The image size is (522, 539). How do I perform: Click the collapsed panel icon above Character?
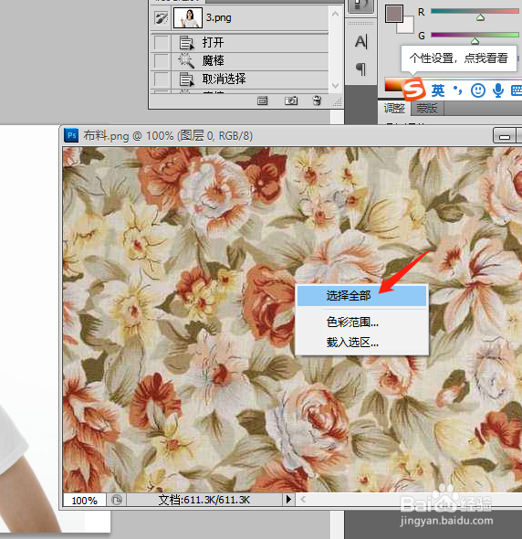point(360,5)
